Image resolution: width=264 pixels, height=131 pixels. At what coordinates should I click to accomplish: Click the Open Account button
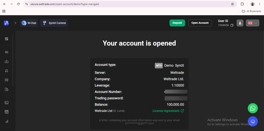(x=200, y=23)
